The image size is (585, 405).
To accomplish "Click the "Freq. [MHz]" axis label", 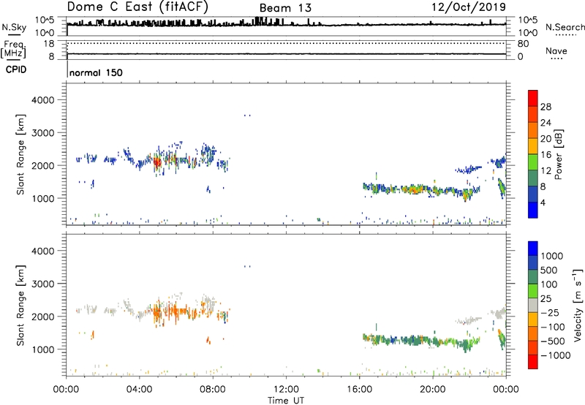I will point(13,49).
